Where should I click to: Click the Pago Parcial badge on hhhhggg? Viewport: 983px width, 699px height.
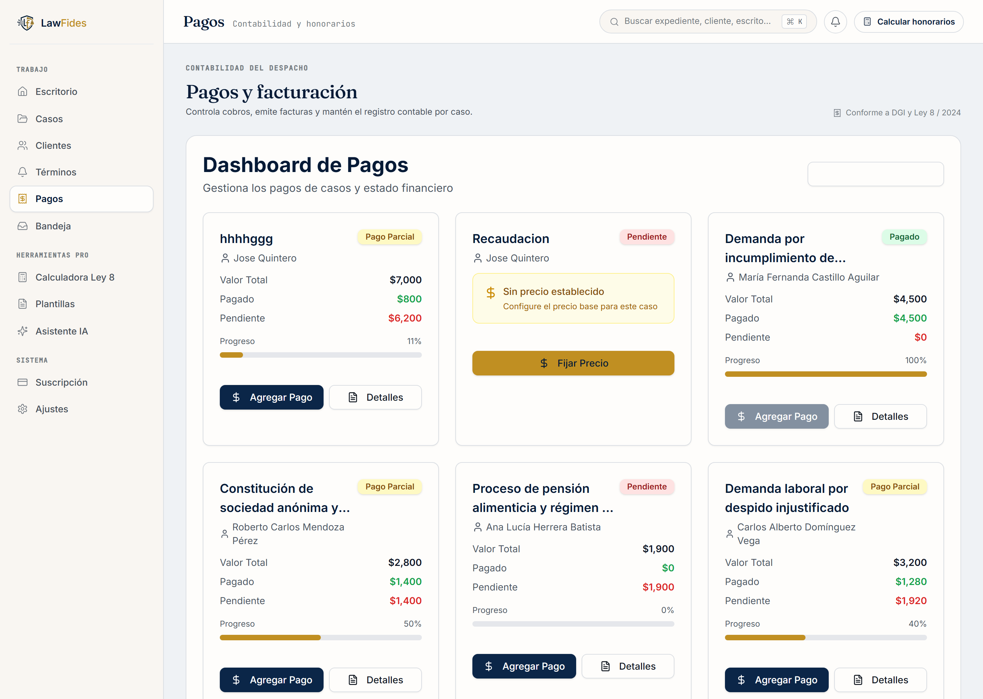tap(390, 237)
